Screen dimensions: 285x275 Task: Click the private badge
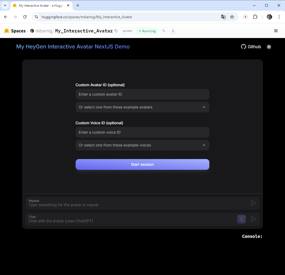point(127,31)
